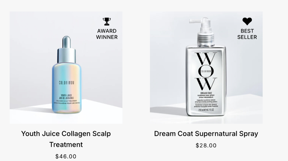Select the AWARD WINNER badge text
Image resolution: width=288 pixels, height=161 pixels.
pyautogui.click(x=107, y=34)
